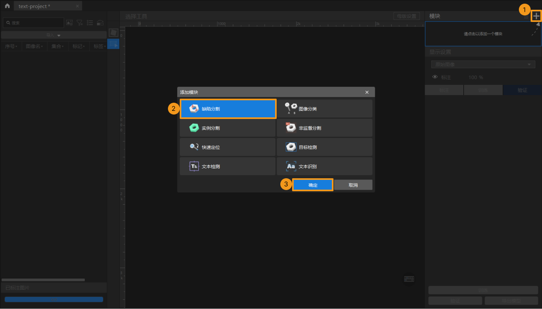Switch to the 验证 tab
542x309 pixels.
[x=522, y=90]
